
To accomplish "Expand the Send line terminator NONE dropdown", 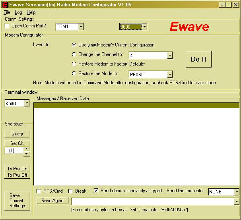I will [x=237, y=192].
